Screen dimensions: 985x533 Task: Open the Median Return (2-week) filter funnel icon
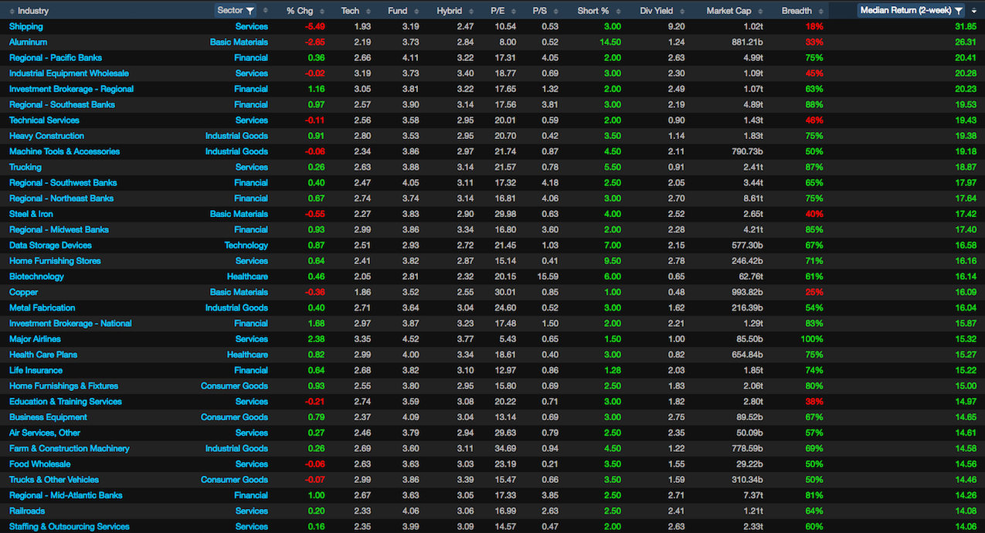point(959,11)
